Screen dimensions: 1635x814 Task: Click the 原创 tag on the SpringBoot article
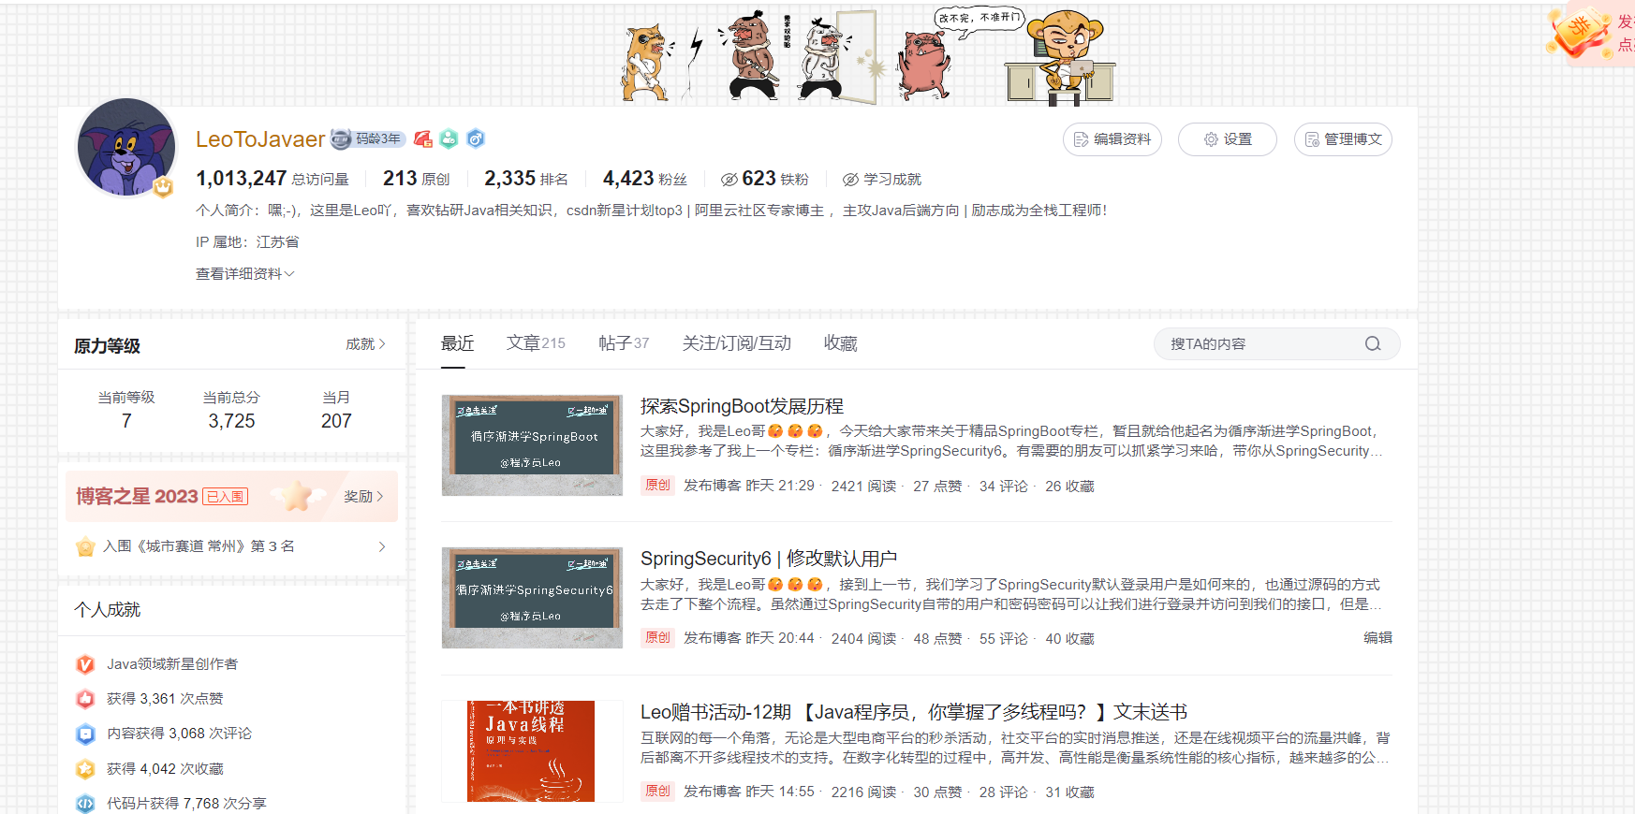657,486
